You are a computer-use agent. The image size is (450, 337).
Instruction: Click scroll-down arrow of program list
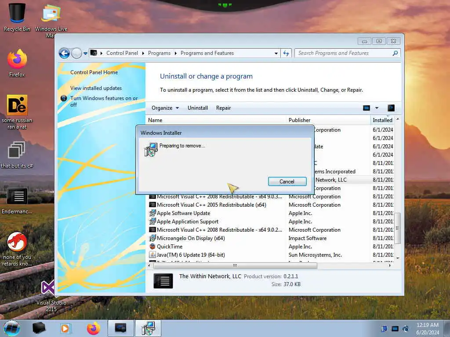pos(397,258)
